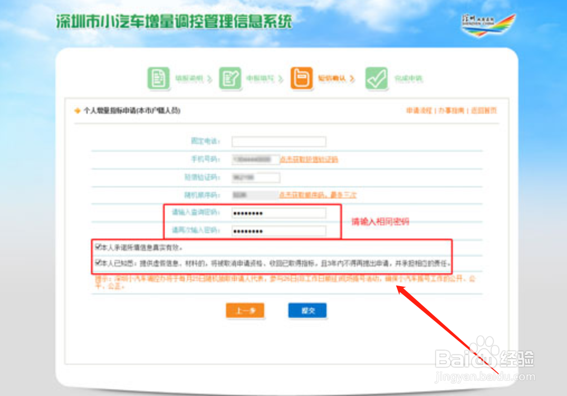This screenshot has width=567, height=396.
Task: Click the 固定电话 input field
Action: [x=279, y=141]
